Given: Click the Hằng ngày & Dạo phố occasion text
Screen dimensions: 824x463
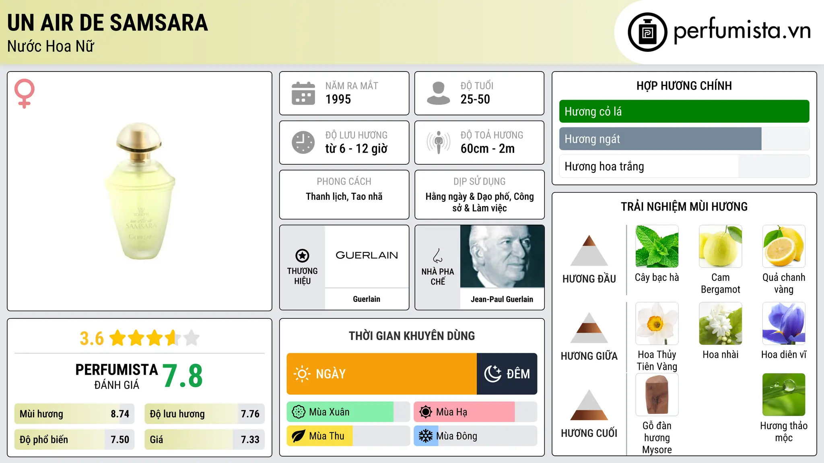Looking at the screenshot, I should tap(480, 202).
